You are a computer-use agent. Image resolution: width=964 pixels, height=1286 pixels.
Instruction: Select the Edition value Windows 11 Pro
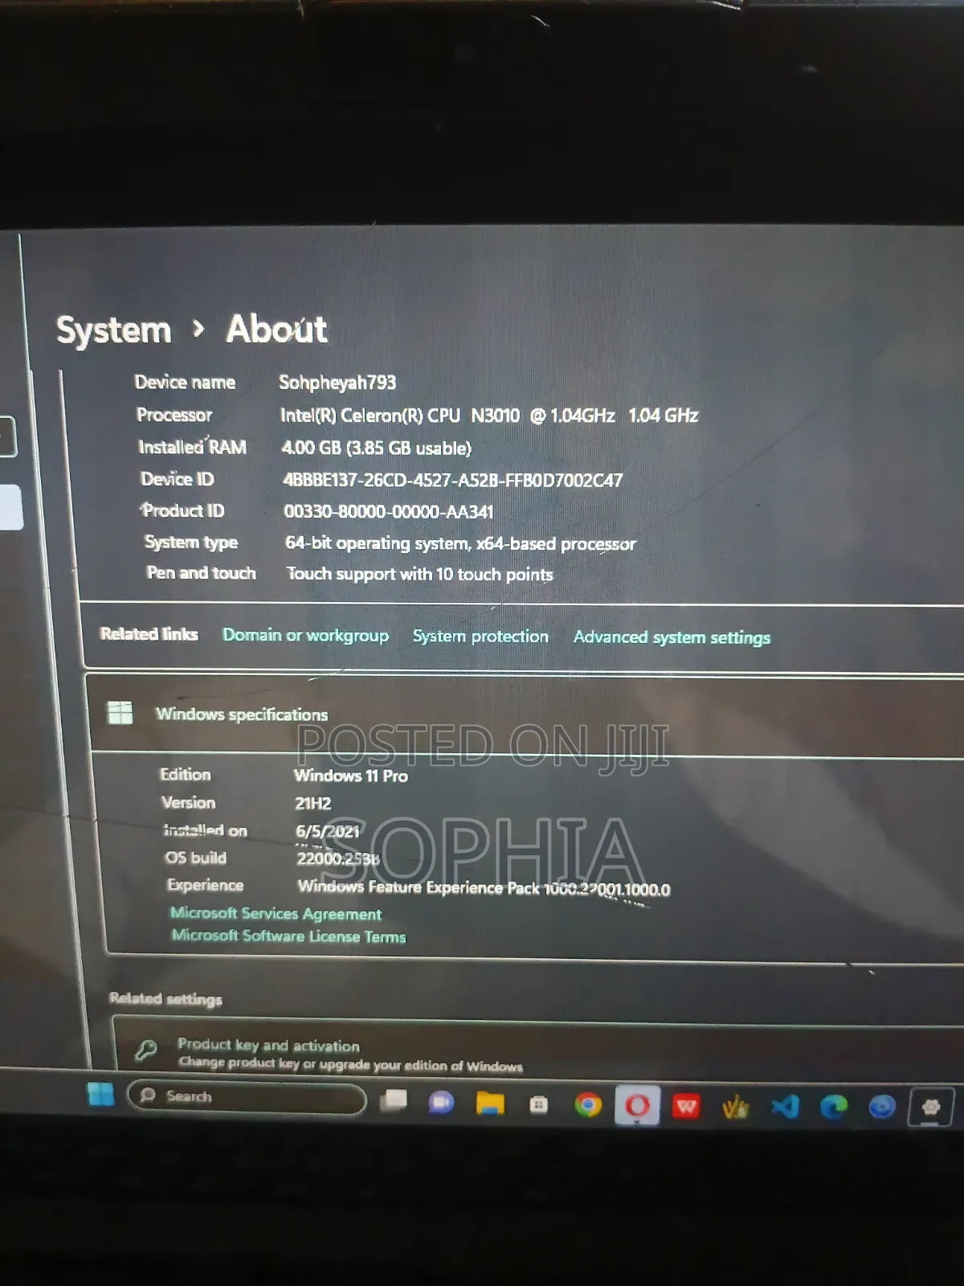click(x=351, y=776)
